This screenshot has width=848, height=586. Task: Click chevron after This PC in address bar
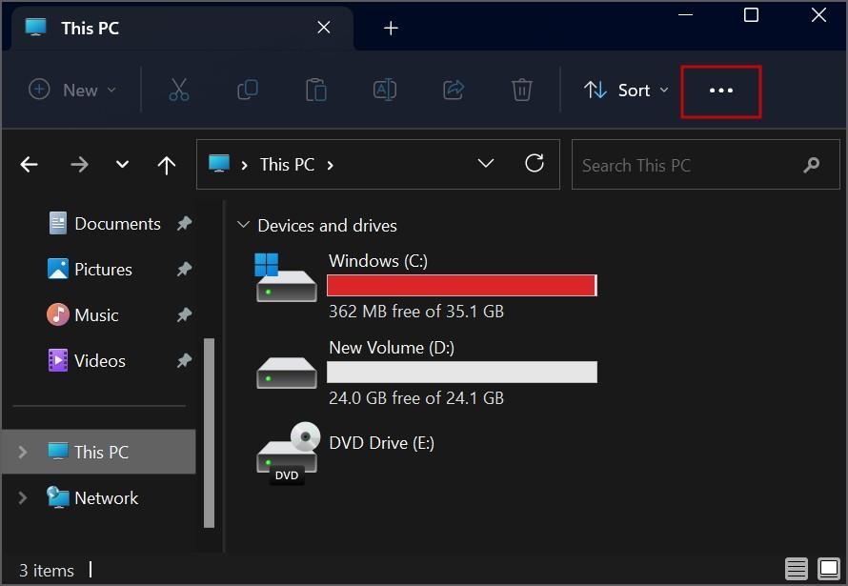(330, 166)
